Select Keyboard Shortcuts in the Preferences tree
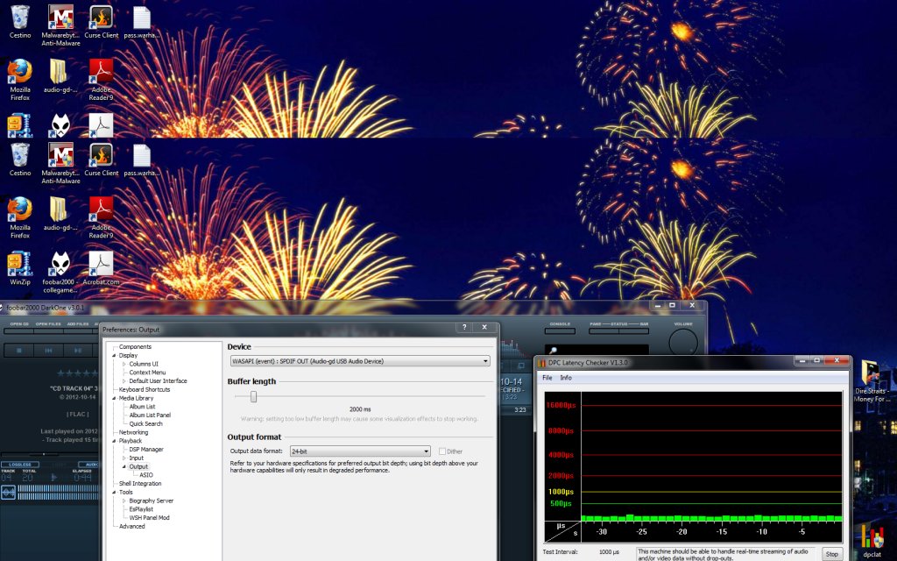 tap(145, 390)
